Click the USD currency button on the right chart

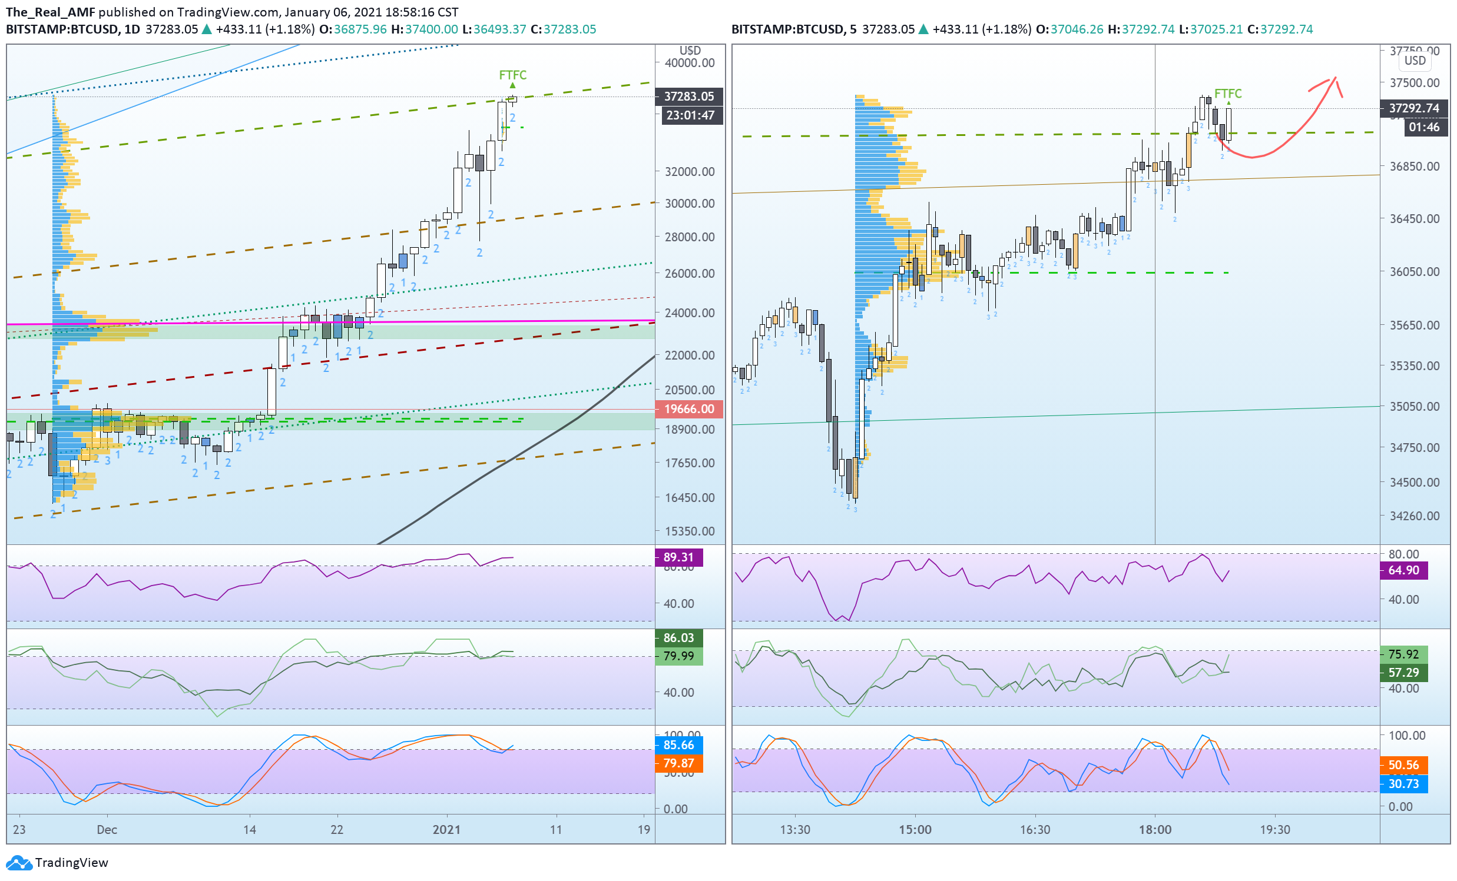(x=1415, y=60)
